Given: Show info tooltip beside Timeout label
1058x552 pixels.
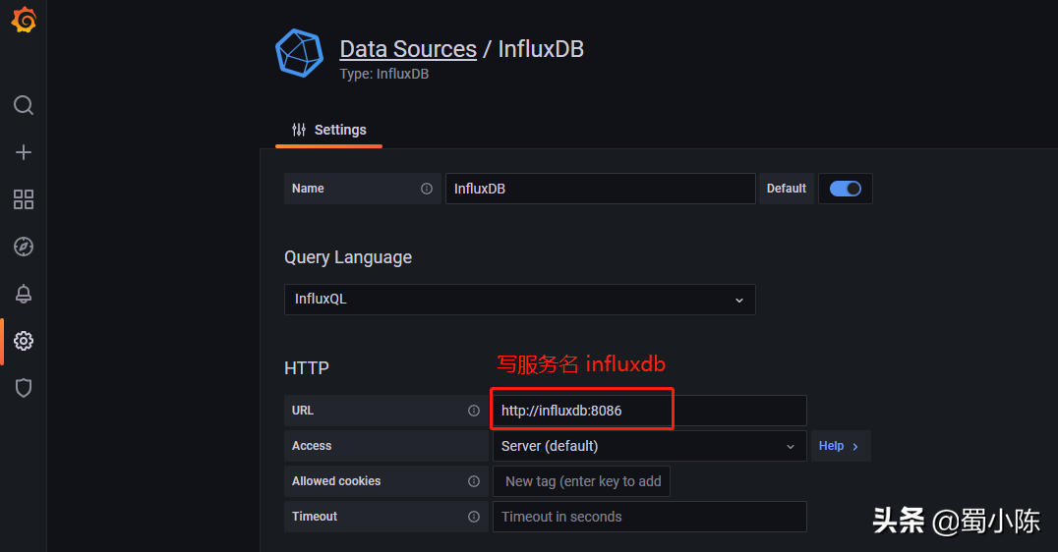Looking at the screenshot, I should click(x=474, y=517).
